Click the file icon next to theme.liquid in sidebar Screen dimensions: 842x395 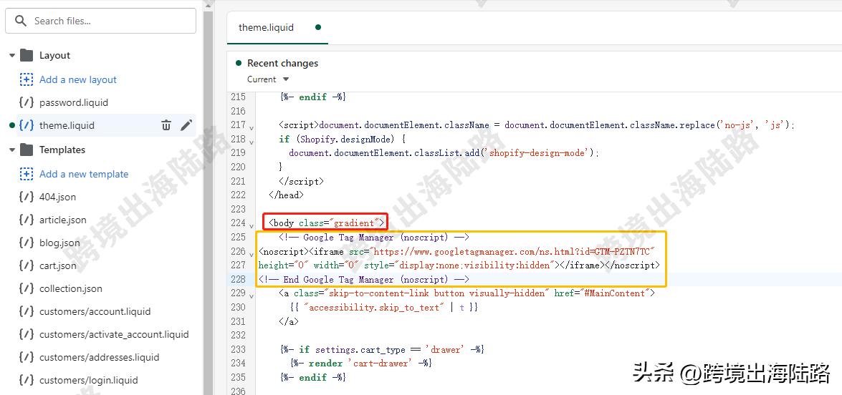tap(27, 125)
